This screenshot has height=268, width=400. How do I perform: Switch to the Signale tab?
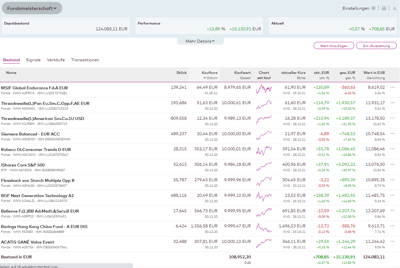(x=33, y=60)
